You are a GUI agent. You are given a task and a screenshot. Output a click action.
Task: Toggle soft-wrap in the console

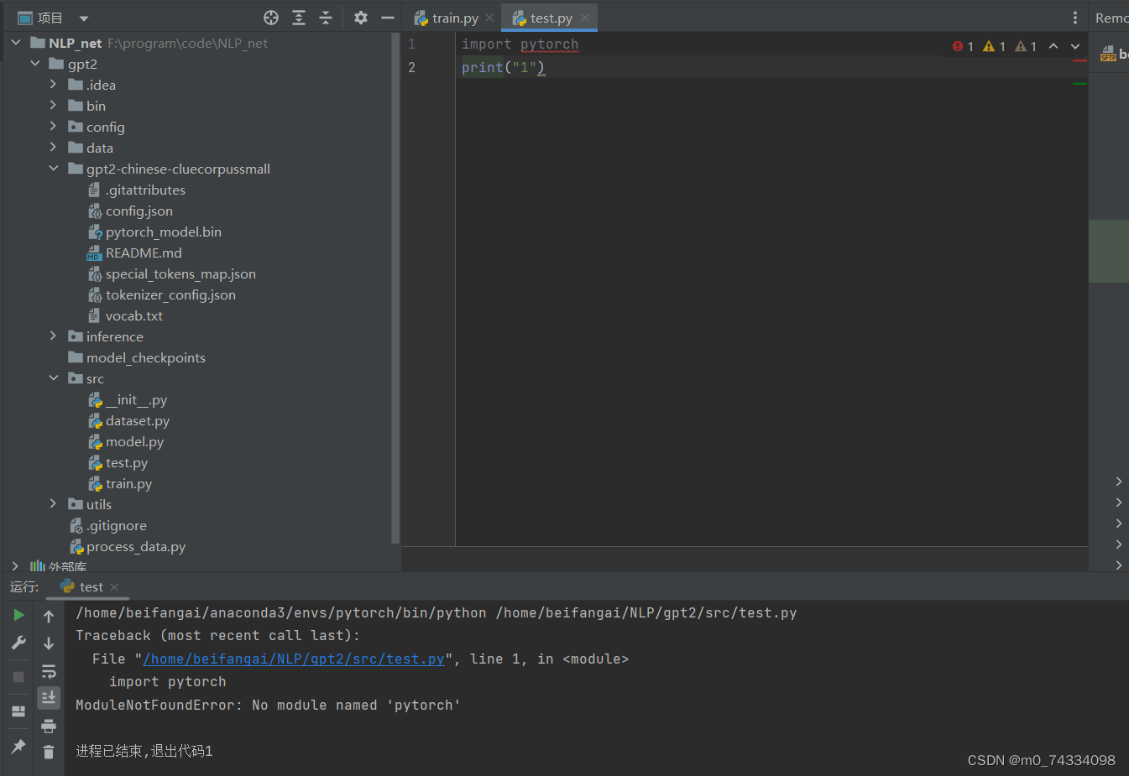coord(49,671)
